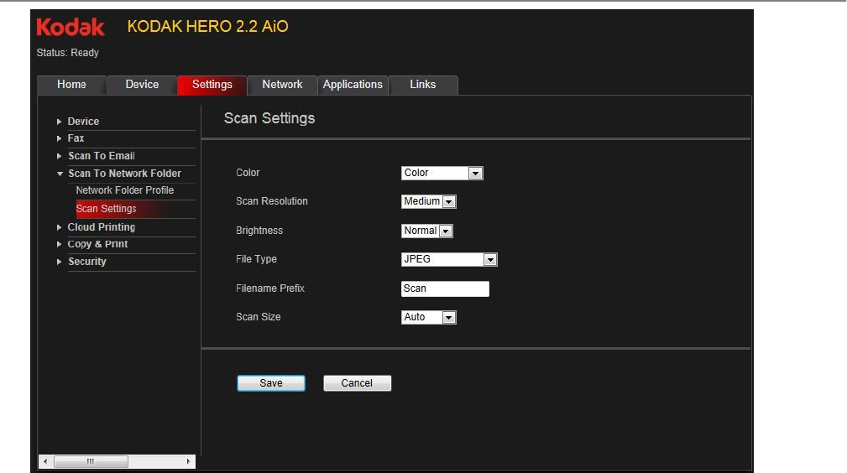The height and width of the screenshot is (473, 847).
Task: Open Network Folder Profile page
Action: point(125,190)
